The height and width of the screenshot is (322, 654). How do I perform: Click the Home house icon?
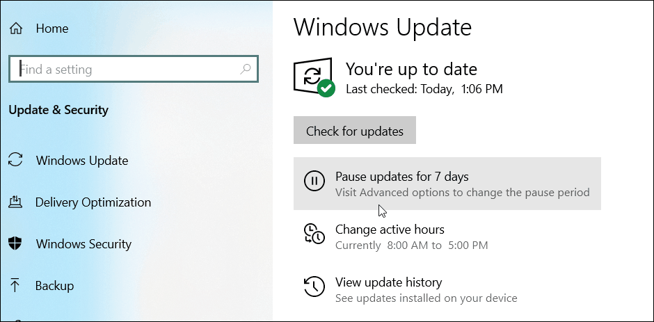(x=16, y=29)
